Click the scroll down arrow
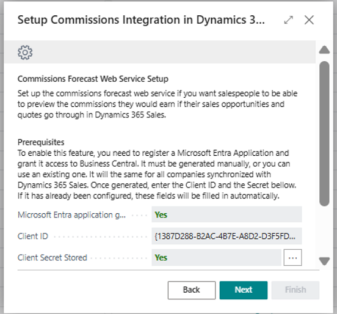 coord(324,261)
